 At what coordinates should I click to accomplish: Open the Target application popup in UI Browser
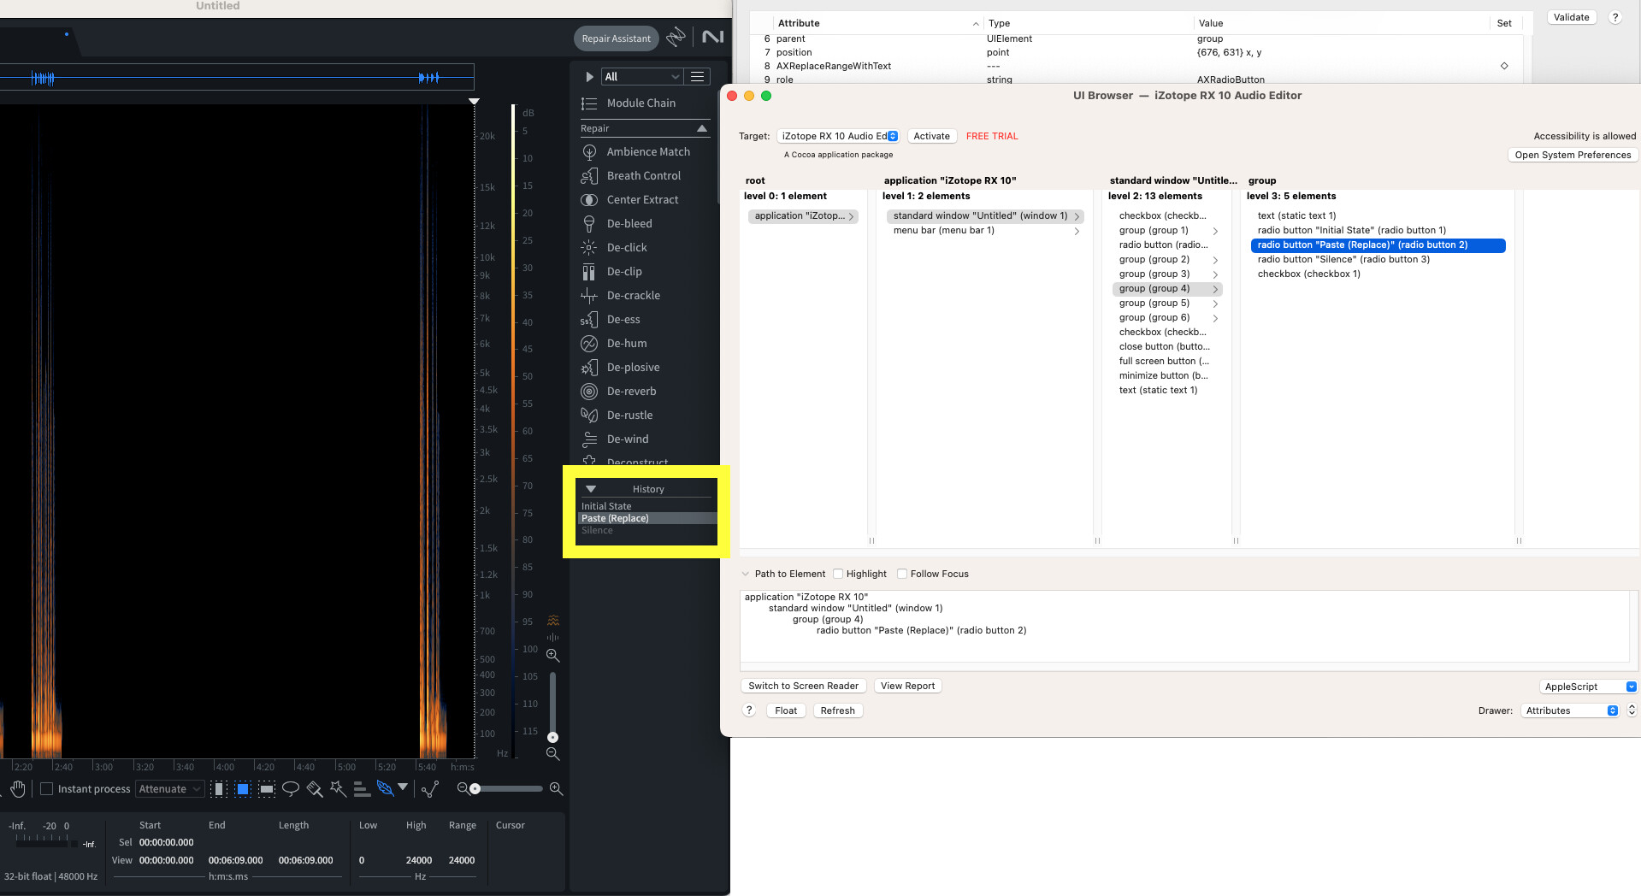coord(838,136)
